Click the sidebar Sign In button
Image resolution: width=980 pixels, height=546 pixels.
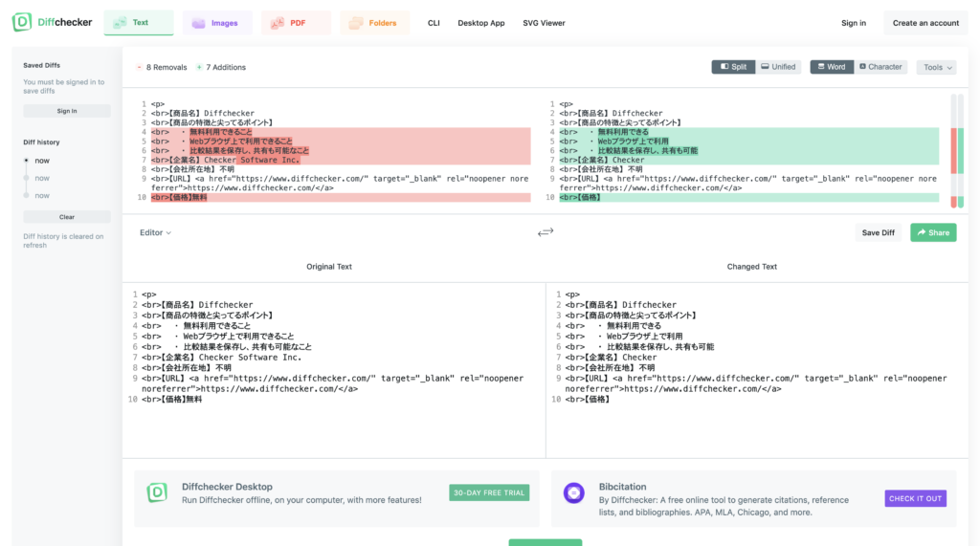67,111
